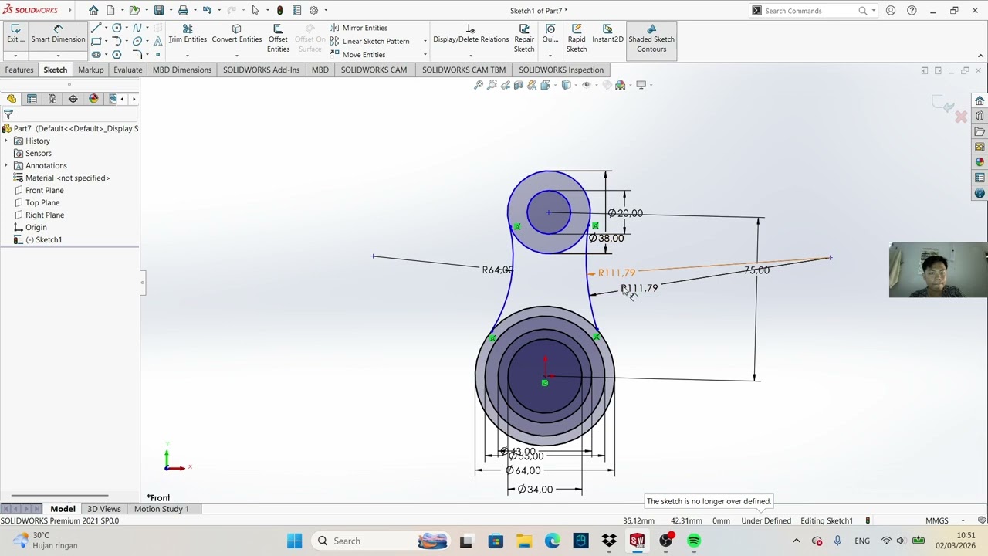Click the Exit Sketch button
Image resolution: width=988 pixels, height=556 pixels.
pyautogui.click(x=15, y=34)
